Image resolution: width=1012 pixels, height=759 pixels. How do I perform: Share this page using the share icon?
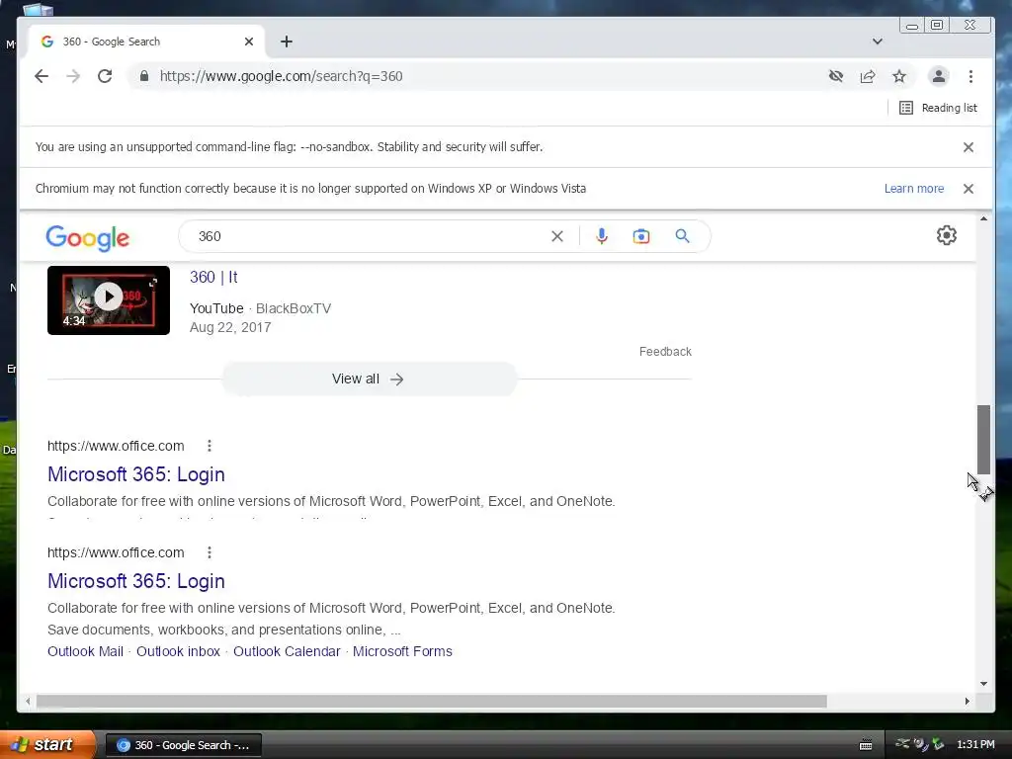868,76
